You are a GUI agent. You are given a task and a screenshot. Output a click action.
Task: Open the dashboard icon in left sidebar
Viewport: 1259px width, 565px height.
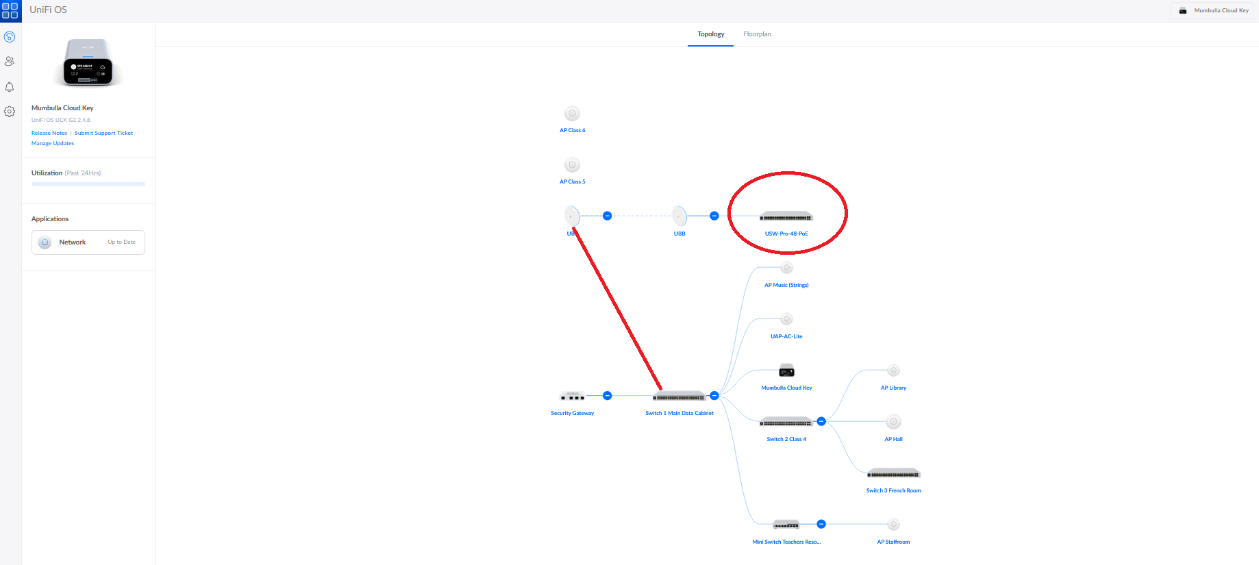[x=10, y=37]
